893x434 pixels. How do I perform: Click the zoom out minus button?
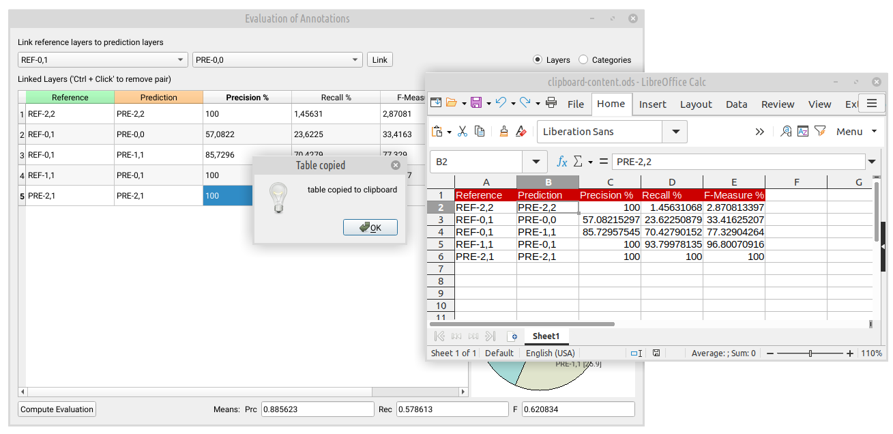point(770,353)
